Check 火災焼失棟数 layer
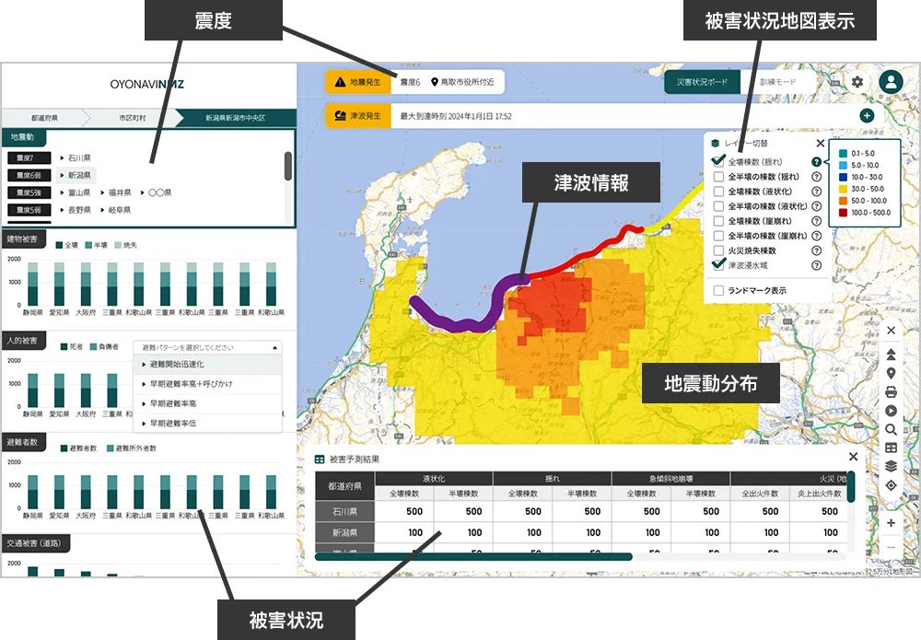921x640 pixels. click(x=717, y=250)
